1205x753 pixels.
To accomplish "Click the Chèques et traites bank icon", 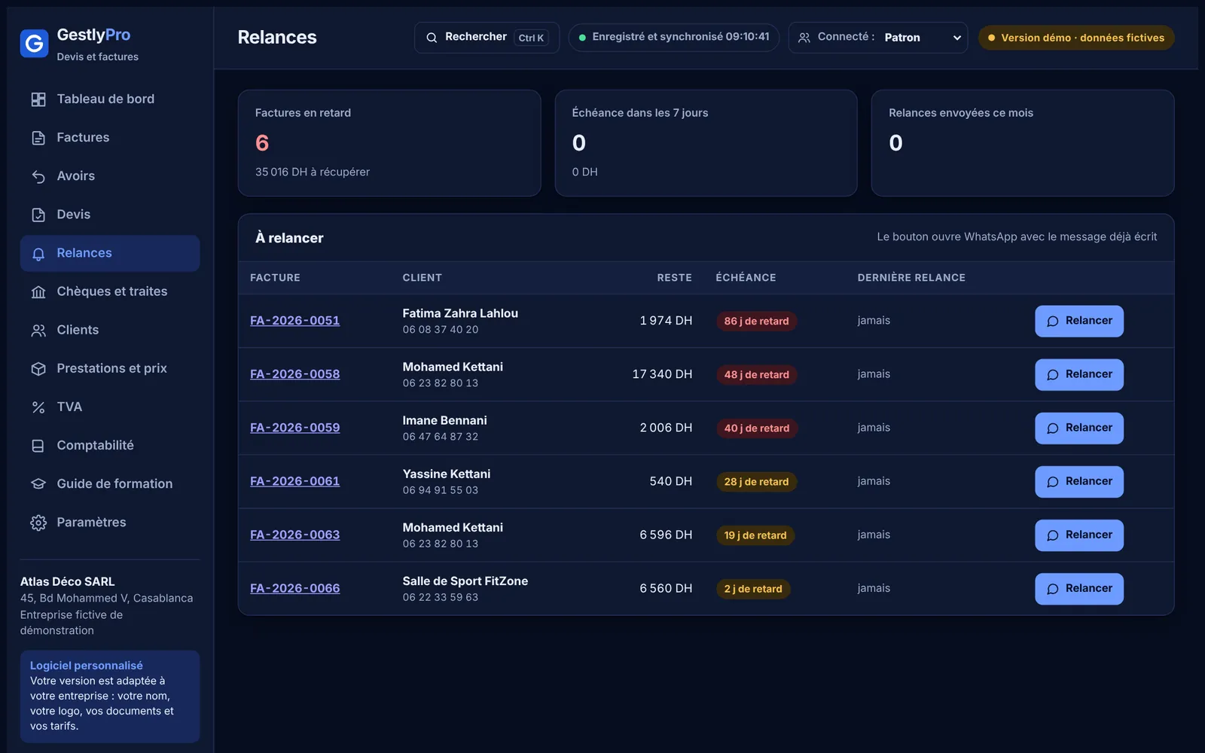I will pyautogui.click(x=38, y=292).
